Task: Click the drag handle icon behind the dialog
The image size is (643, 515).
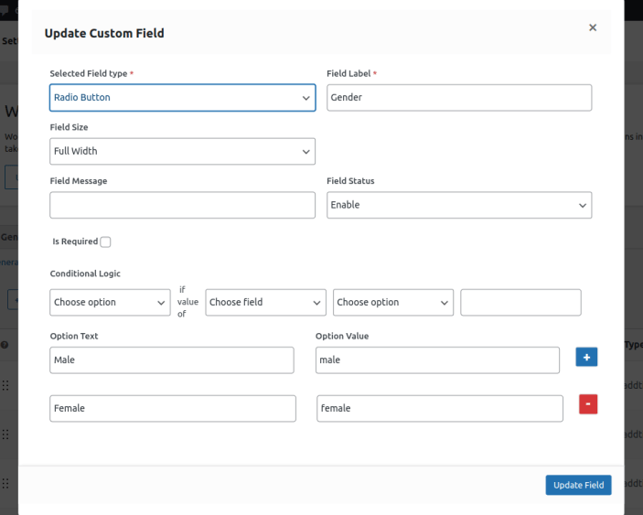Action: (x=5, y=386)
